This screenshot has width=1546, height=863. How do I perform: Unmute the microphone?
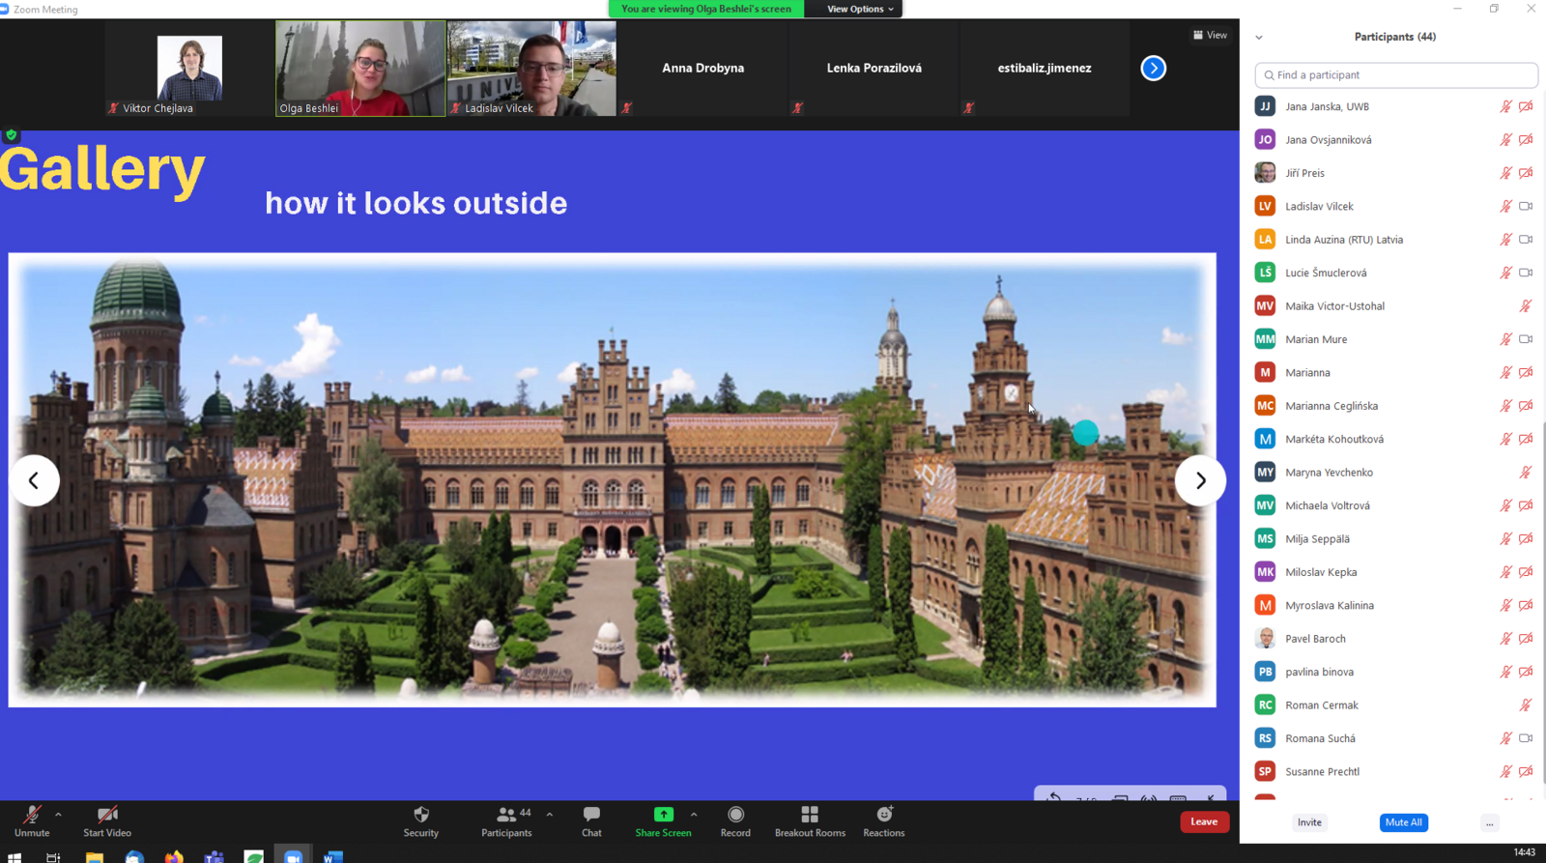32,815
